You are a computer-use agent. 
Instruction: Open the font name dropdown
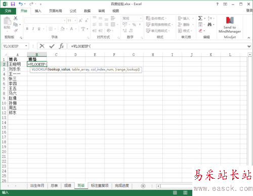point(64,21)
